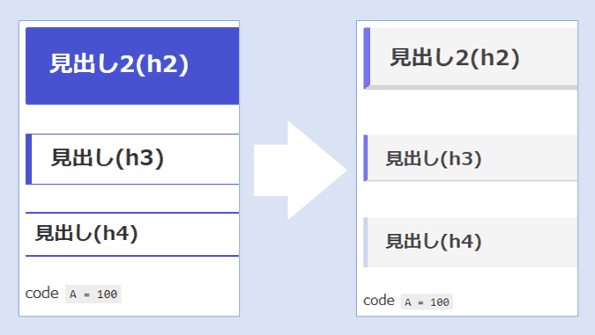Select the right 見出し(h3) gray heading

(x=471, y=158)
